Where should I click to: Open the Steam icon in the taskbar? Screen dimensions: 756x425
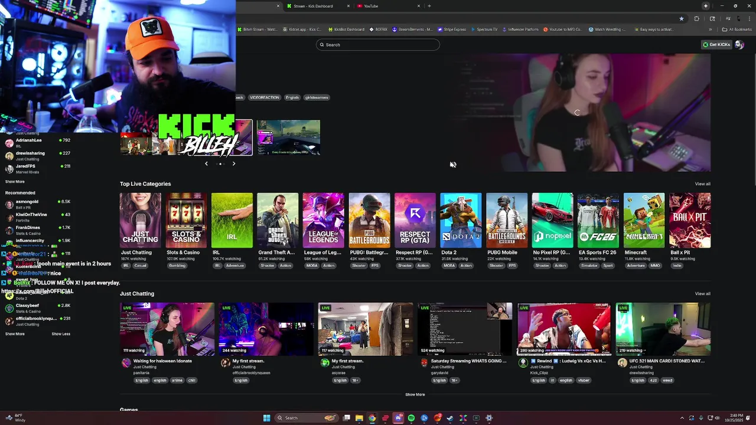(x=450, y=418)
